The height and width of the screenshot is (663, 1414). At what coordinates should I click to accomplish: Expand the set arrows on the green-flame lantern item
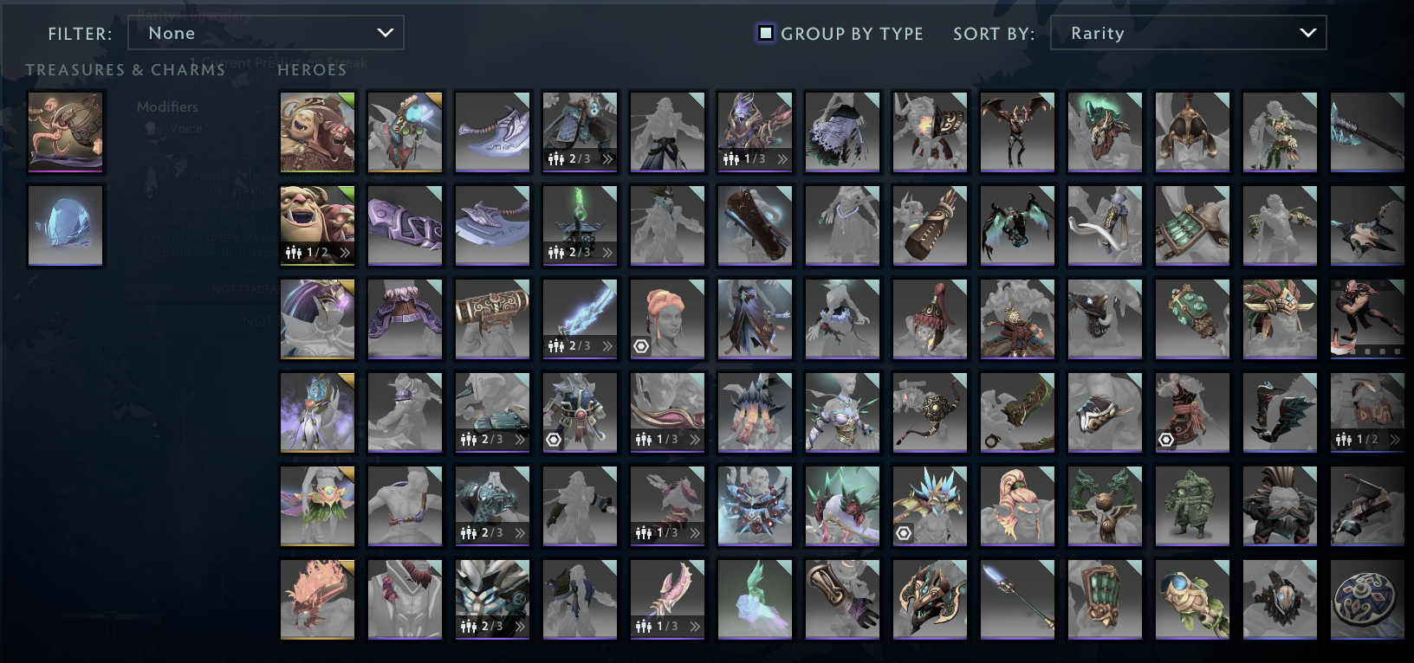click(x=607, y=253)
